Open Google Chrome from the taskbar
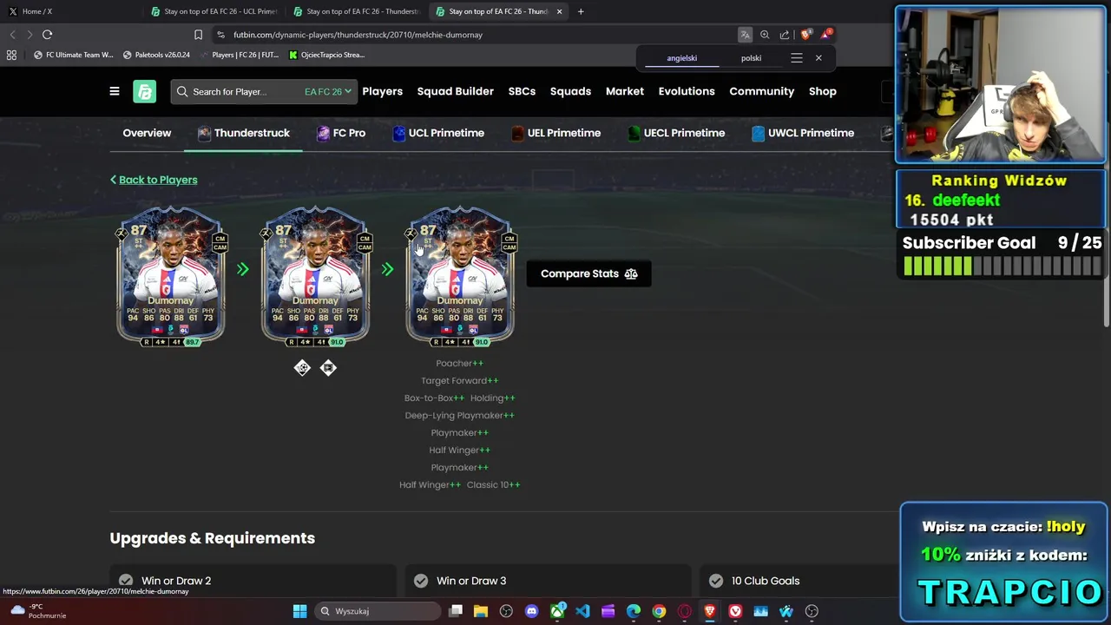This screenshot has width=1111, height=625. tap(659, 611)
